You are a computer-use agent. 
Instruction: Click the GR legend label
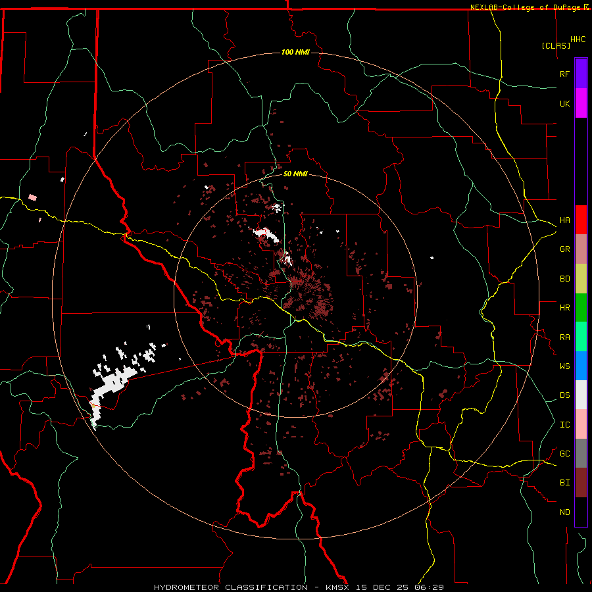coord(564,249)
